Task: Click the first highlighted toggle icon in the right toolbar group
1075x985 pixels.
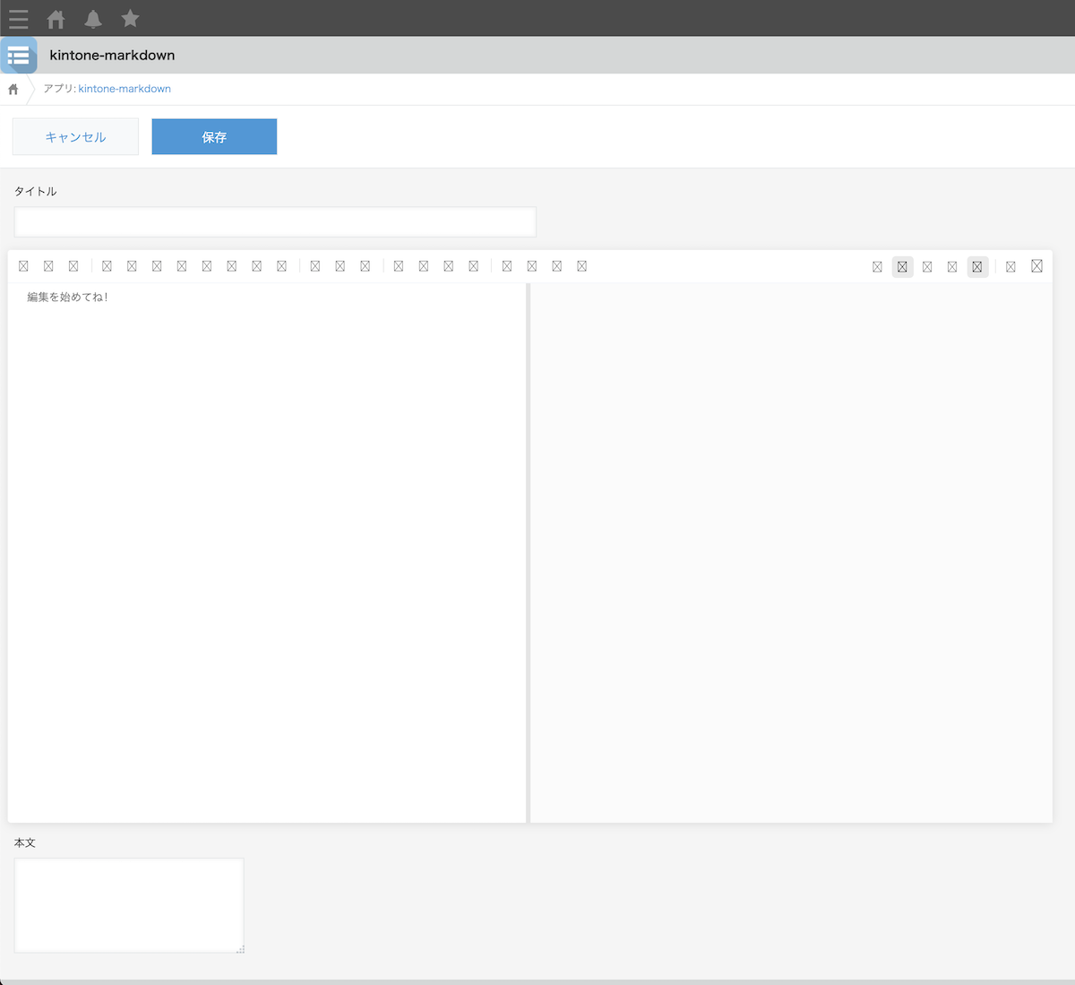Action: [x=902, y=266]
